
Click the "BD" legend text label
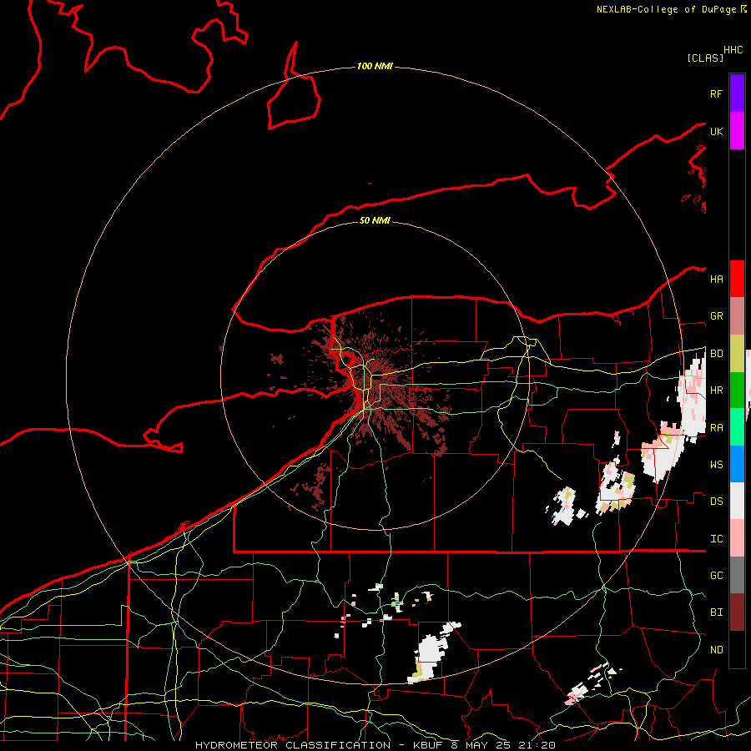point(716,354)
